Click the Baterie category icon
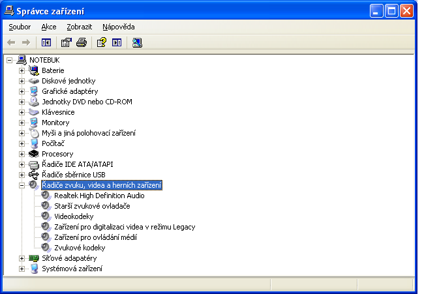This screenshot has height=294, width=424. 34,70
